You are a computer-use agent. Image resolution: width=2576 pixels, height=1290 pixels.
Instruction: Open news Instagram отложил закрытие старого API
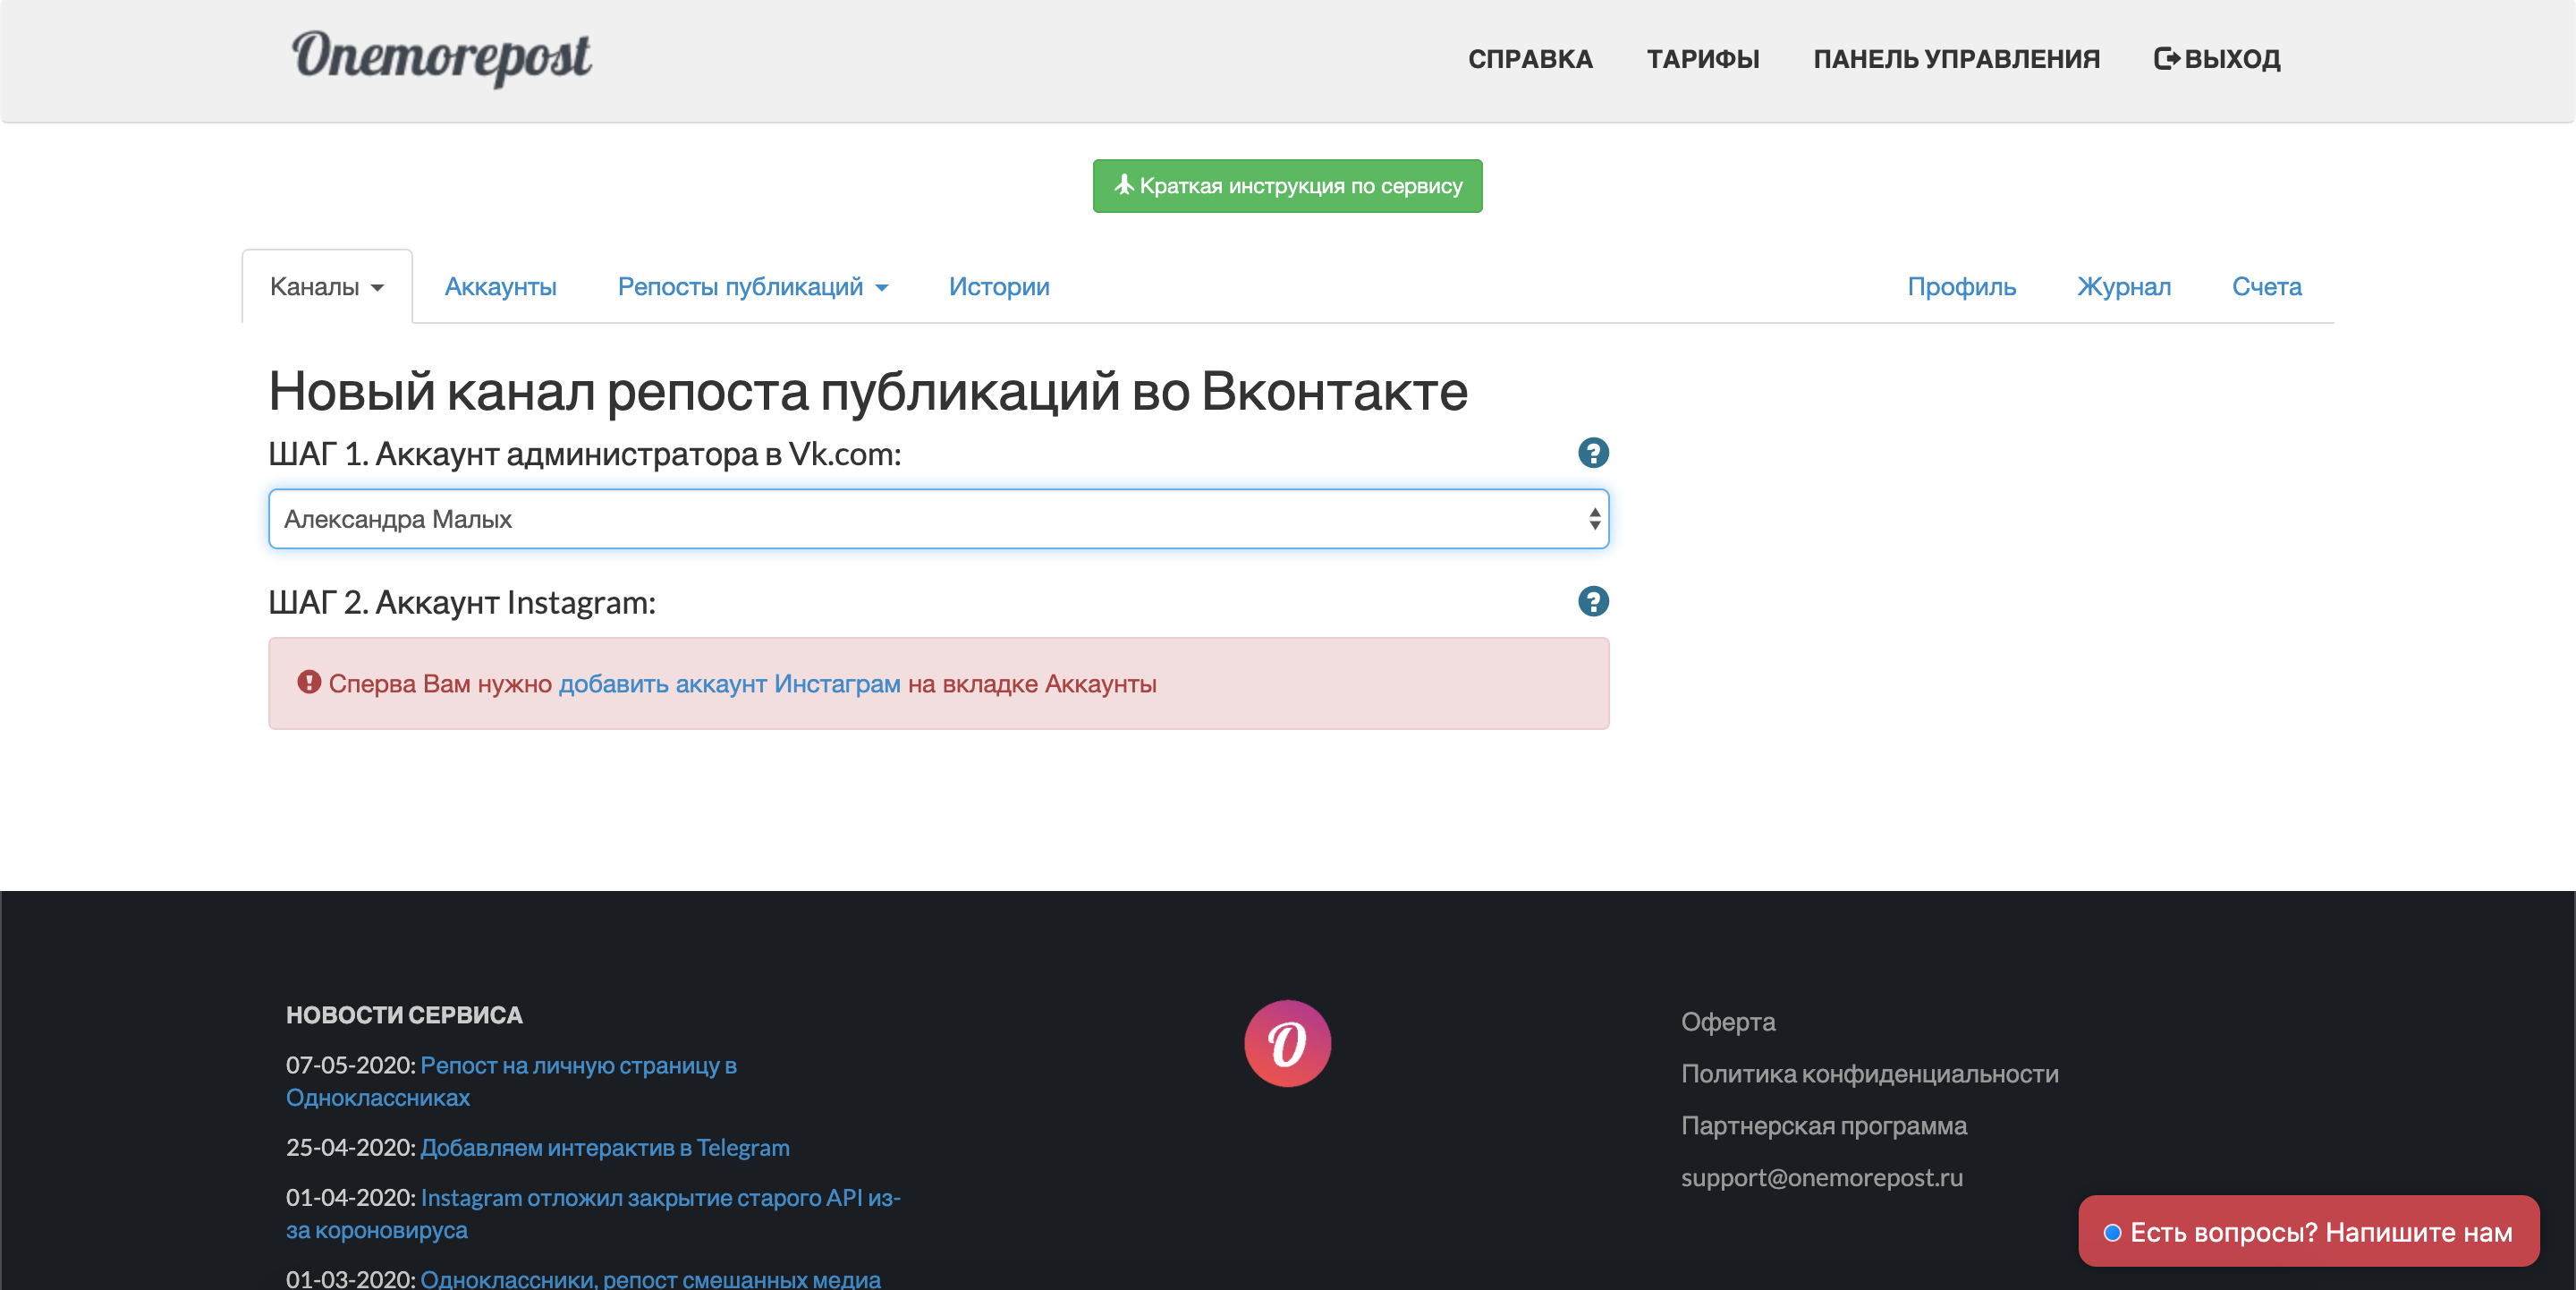[x=593, y=1214]
